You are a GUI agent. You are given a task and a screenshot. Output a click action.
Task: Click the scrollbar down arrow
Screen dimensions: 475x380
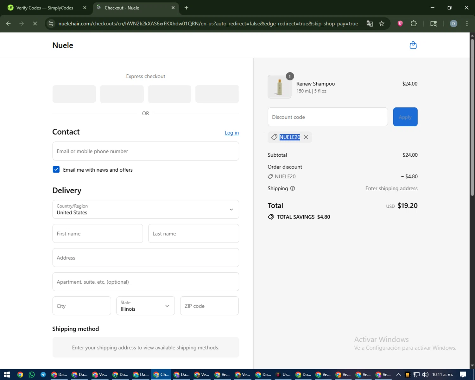pos(472,366)
